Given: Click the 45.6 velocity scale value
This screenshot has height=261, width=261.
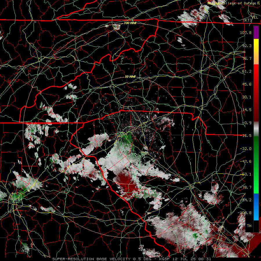Looking at the screenshot, I should point(247,84).
